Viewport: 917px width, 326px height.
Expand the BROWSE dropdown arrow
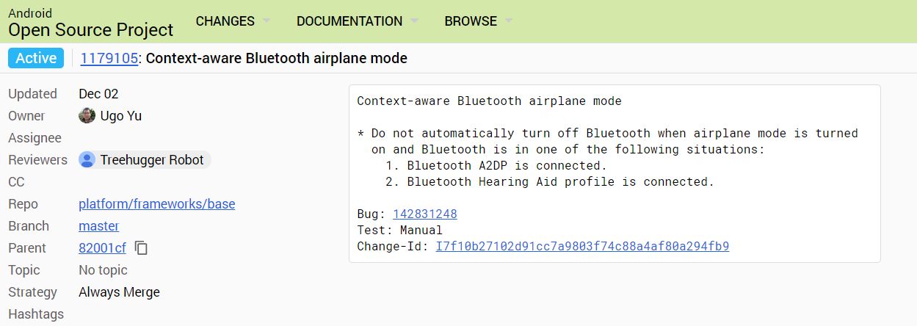[508, 21]
